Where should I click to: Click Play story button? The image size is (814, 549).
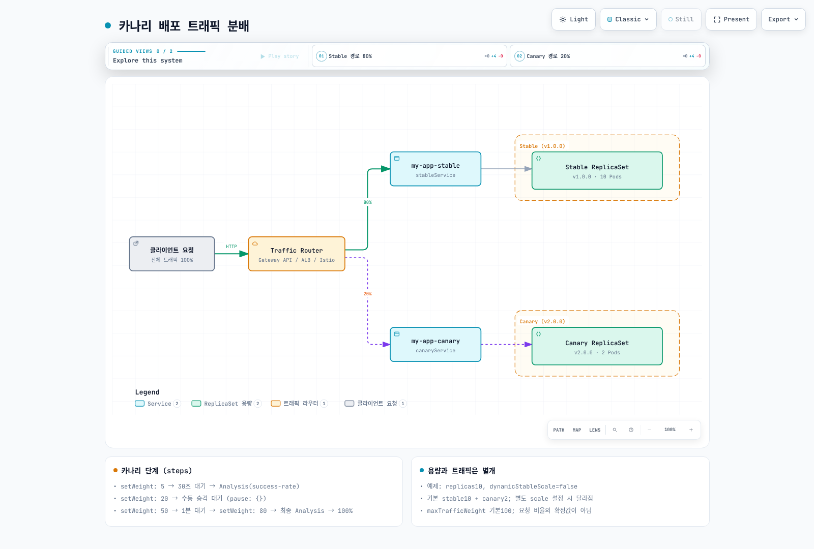280,56
